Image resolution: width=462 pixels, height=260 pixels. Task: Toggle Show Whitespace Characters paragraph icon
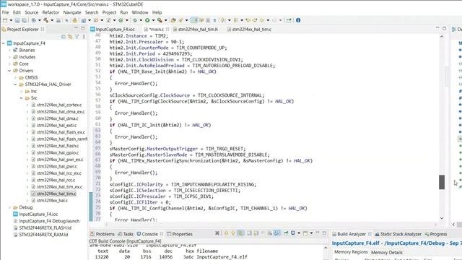(x=214, y=20)
